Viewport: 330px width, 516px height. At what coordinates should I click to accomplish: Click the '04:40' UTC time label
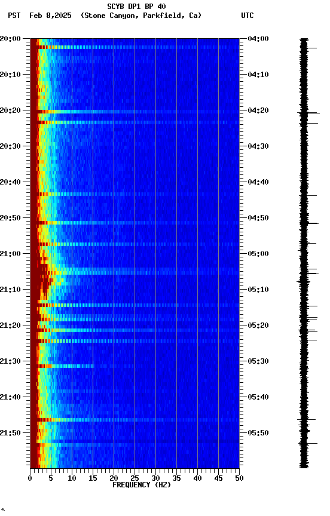coord(258,182)
